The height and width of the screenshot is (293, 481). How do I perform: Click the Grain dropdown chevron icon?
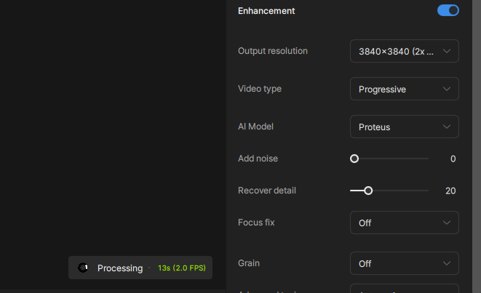click(x=447, y=263)
